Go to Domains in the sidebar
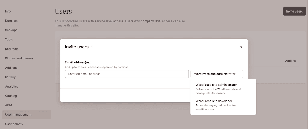The width and height of the screenshot is (308, 129). point(11,21)
